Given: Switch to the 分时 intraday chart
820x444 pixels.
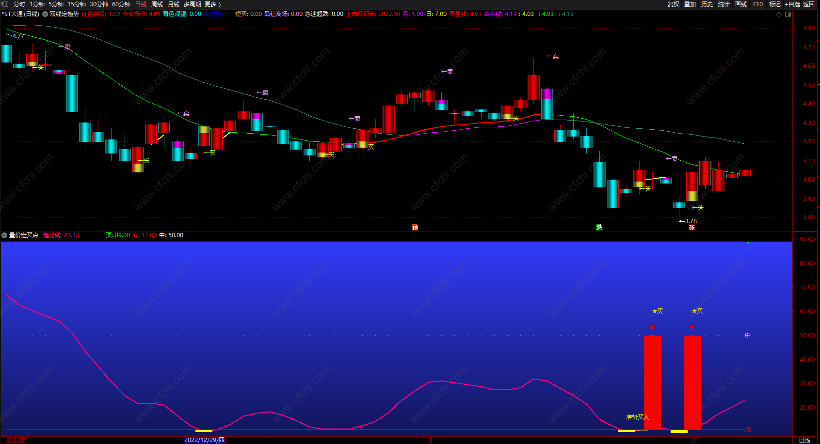Looking at the screenshot, I should click(19, 4).
